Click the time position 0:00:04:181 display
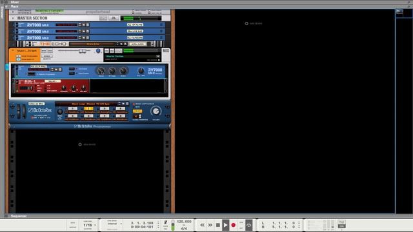 point(142,227)
